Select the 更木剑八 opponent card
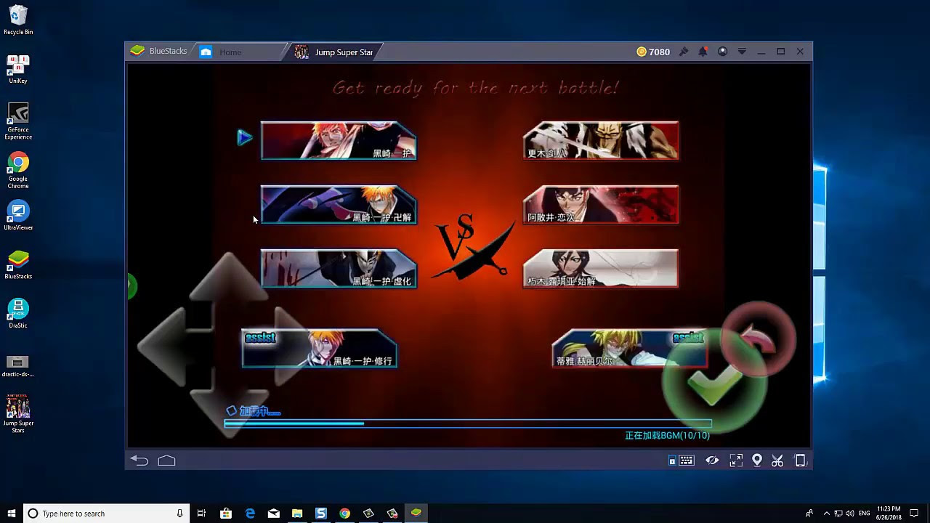This screenshot has width=930, height=523. tap(601, 141)
